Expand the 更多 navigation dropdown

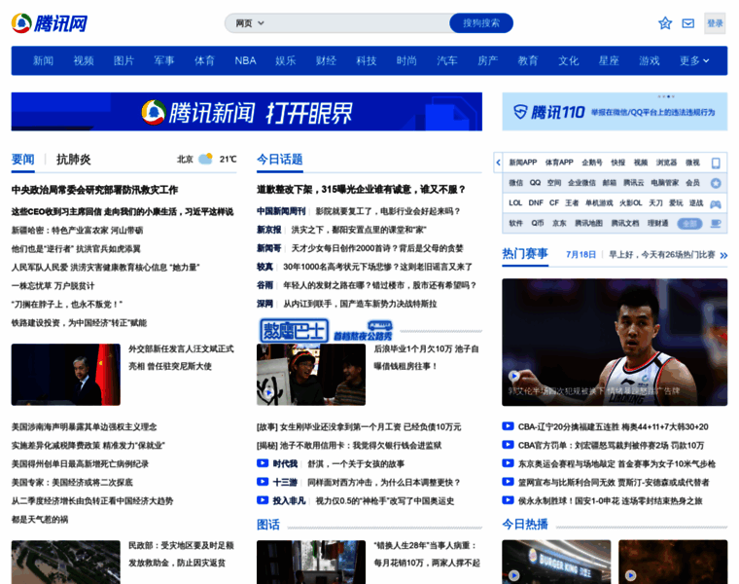(x=693, y=60)
